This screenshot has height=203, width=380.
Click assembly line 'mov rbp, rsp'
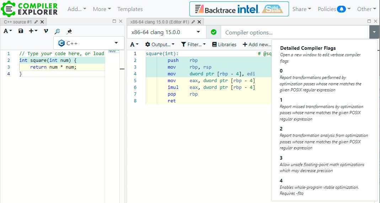pyautogui.click(x=189, y=67)
